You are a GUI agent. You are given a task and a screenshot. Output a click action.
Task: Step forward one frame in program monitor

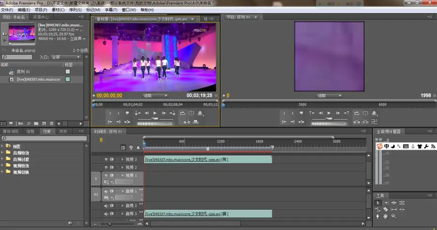[x=338, y=113]
